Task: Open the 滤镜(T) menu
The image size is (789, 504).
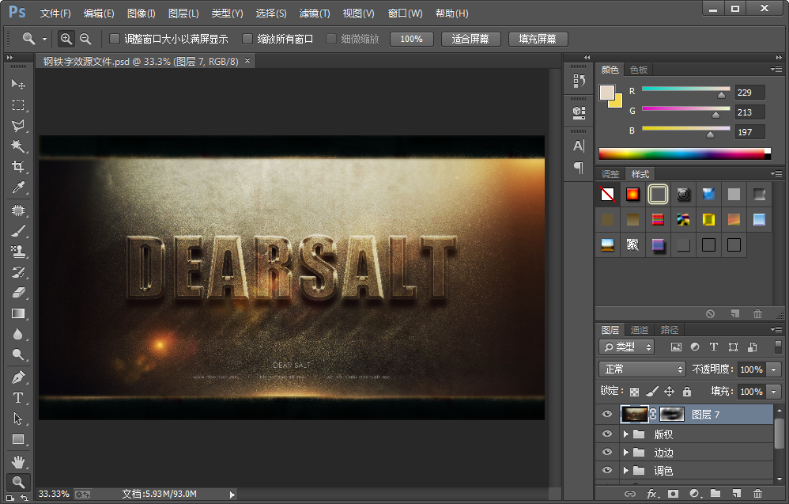Action: pos(315,13)
